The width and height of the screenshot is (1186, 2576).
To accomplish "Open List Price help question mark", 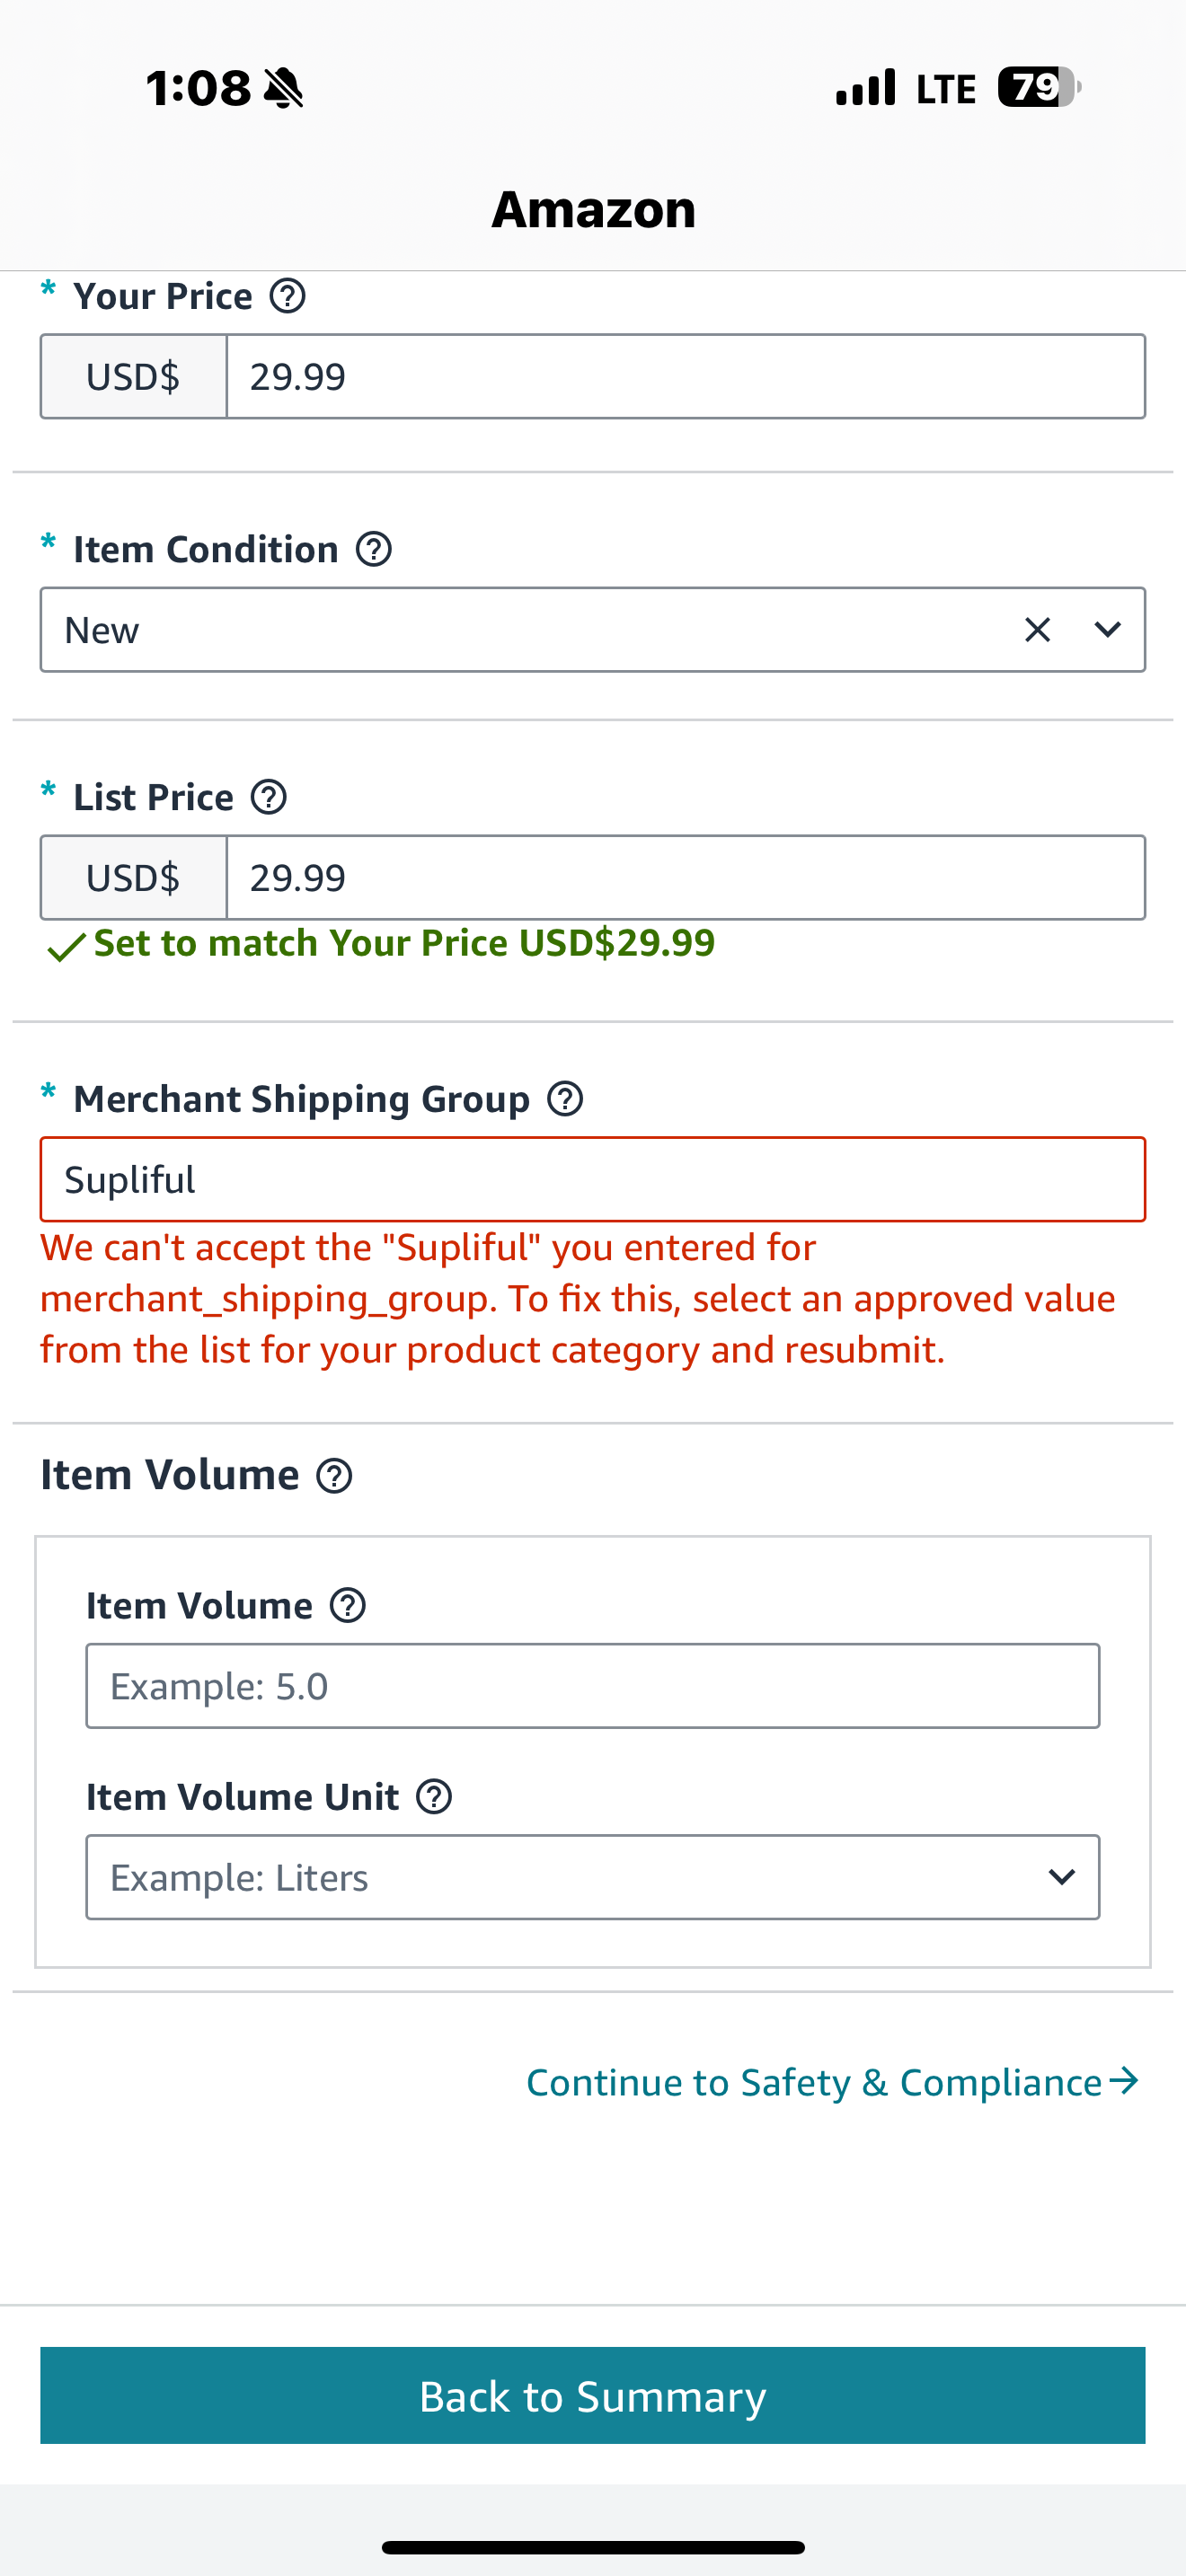I will [269, 797].
